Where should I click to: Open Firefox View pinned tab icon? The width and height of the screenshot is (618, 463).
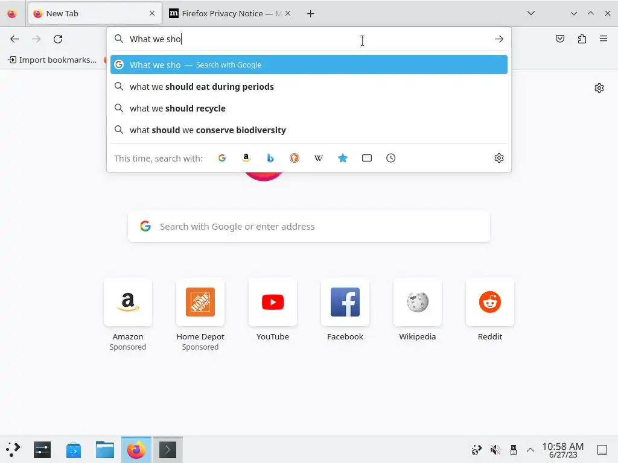(x=12, y=14)
